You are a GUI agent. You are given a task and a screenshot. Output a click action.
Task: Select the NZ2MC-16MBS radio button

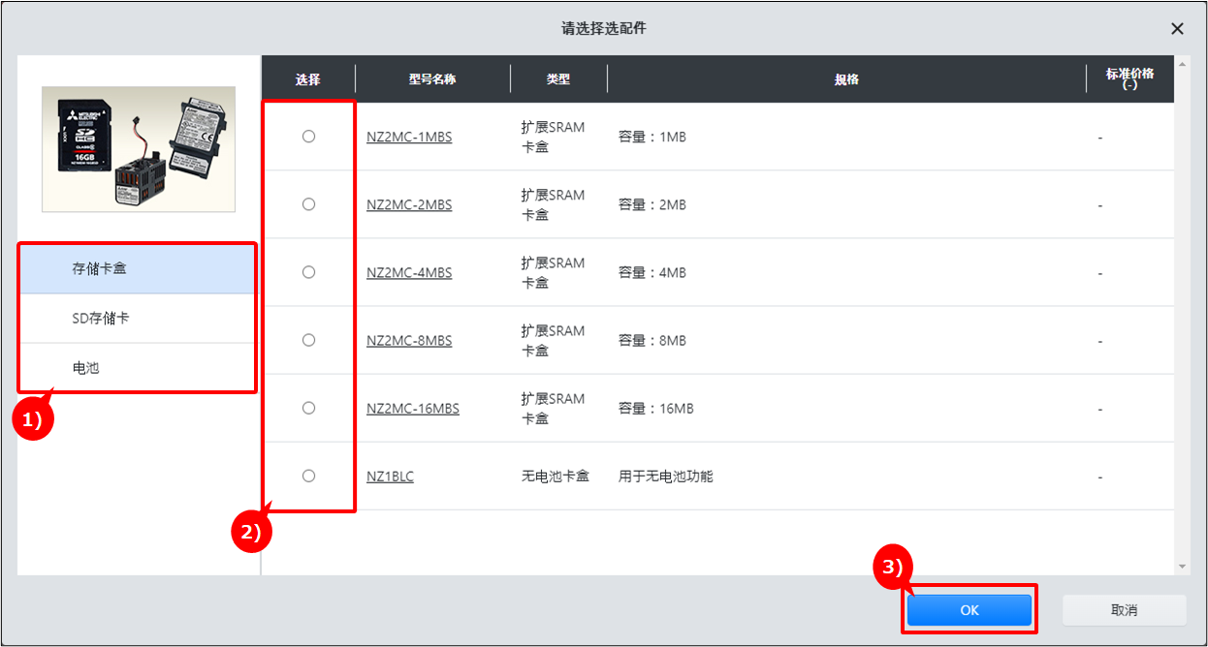point(308,408)
